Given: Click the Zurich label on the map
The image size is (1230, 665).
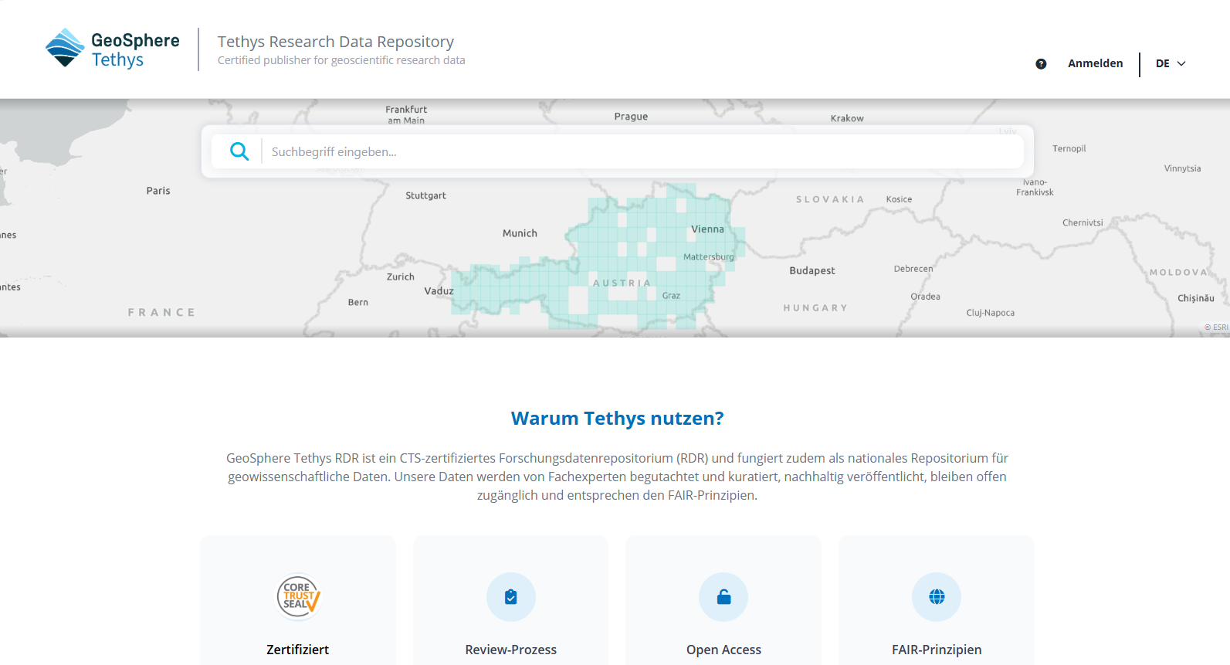Looking at the screenshot, I should point(401,277).
